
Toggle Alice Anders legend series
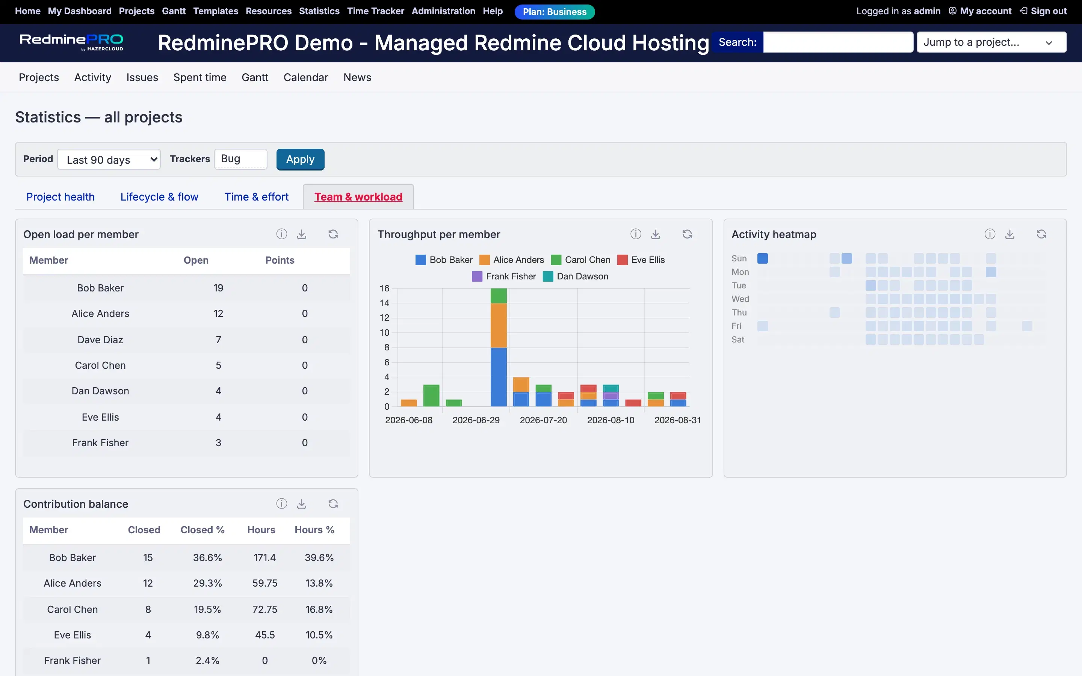pos(511,260)
